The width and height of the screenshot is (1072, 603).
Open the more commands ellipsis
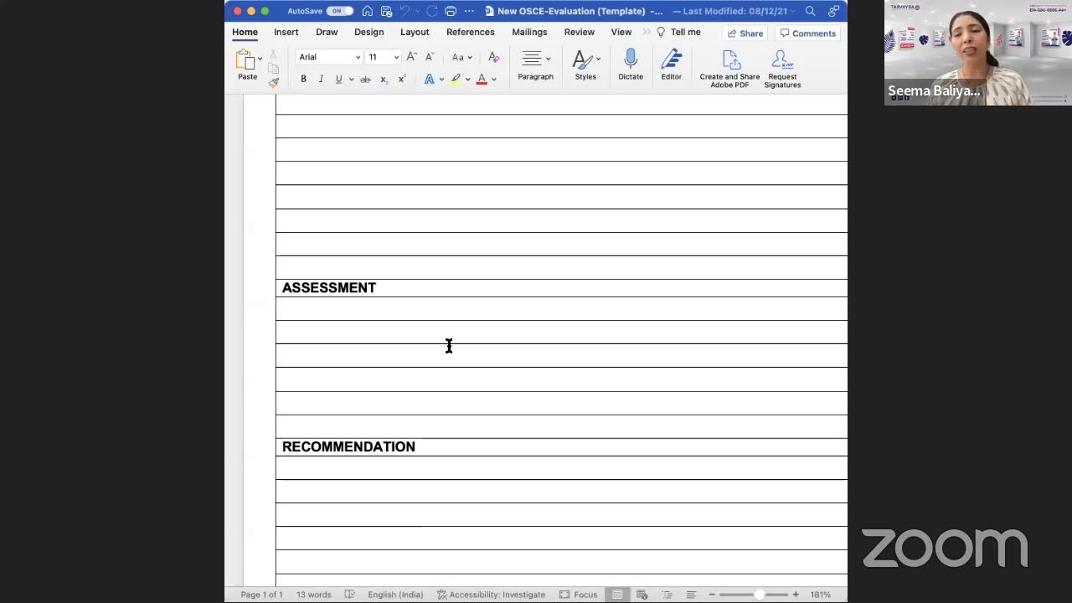(x=469, y=11)
